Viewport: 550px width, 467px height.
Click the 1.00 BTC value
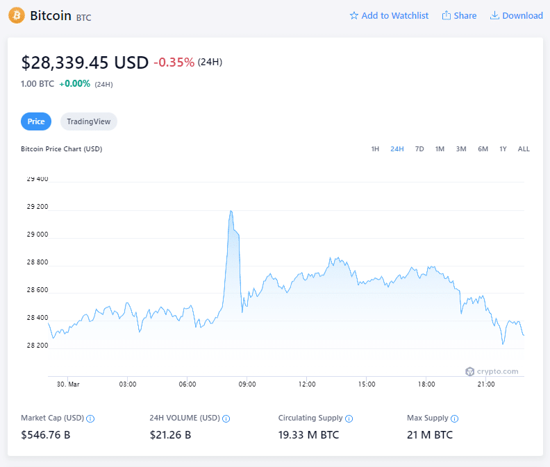click(x=37, y=84)
